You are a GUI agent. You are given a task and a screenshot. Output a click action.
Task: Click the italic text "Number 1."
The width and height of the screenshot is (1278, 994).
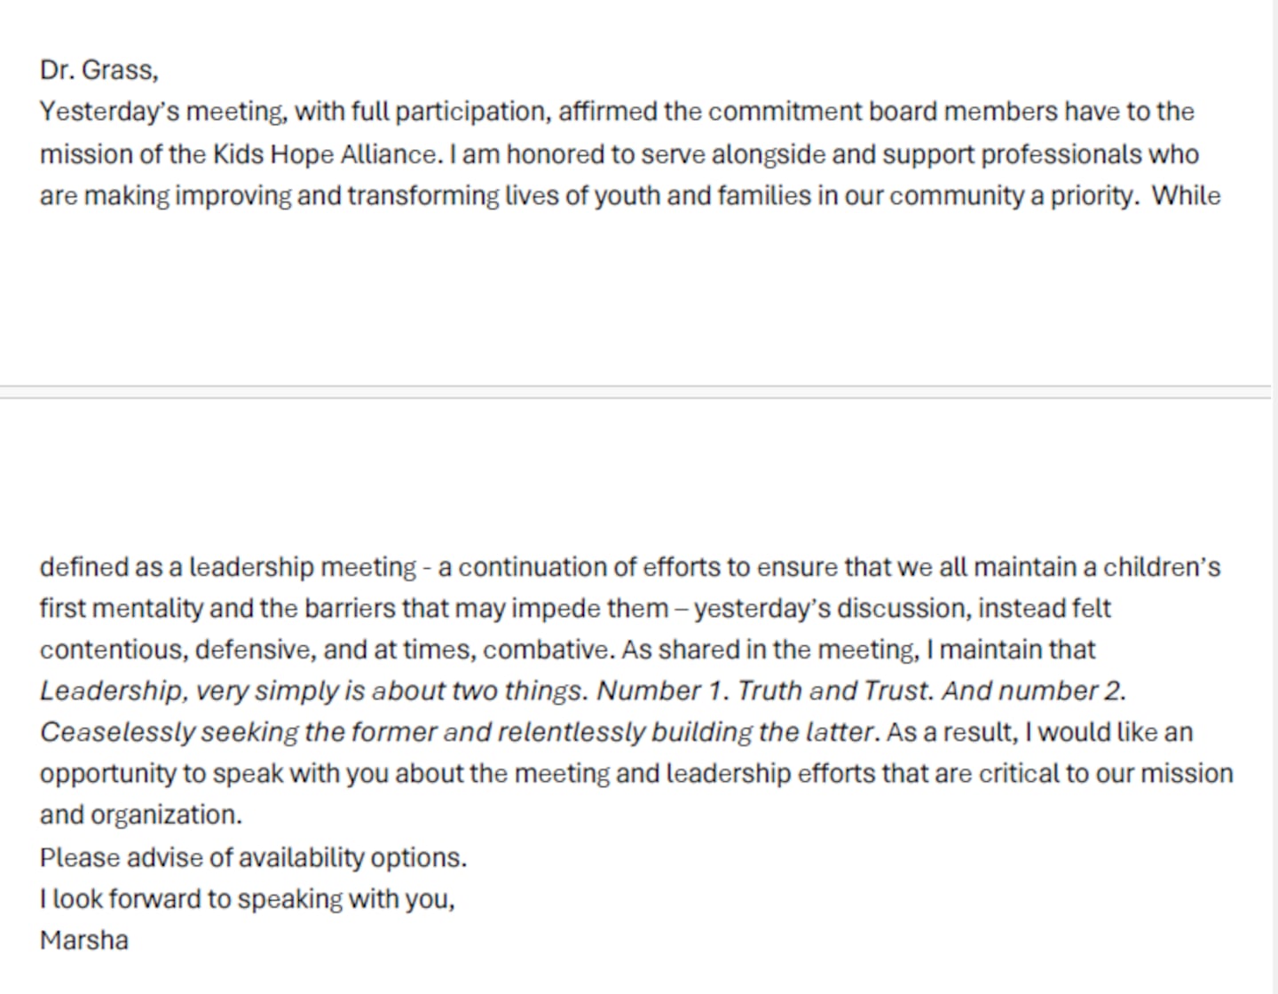click(659, 691)
